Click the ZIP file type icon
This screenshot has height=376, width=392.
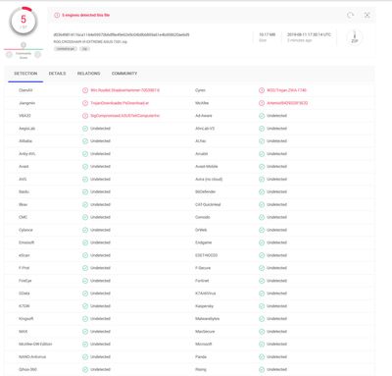point(355,37)
